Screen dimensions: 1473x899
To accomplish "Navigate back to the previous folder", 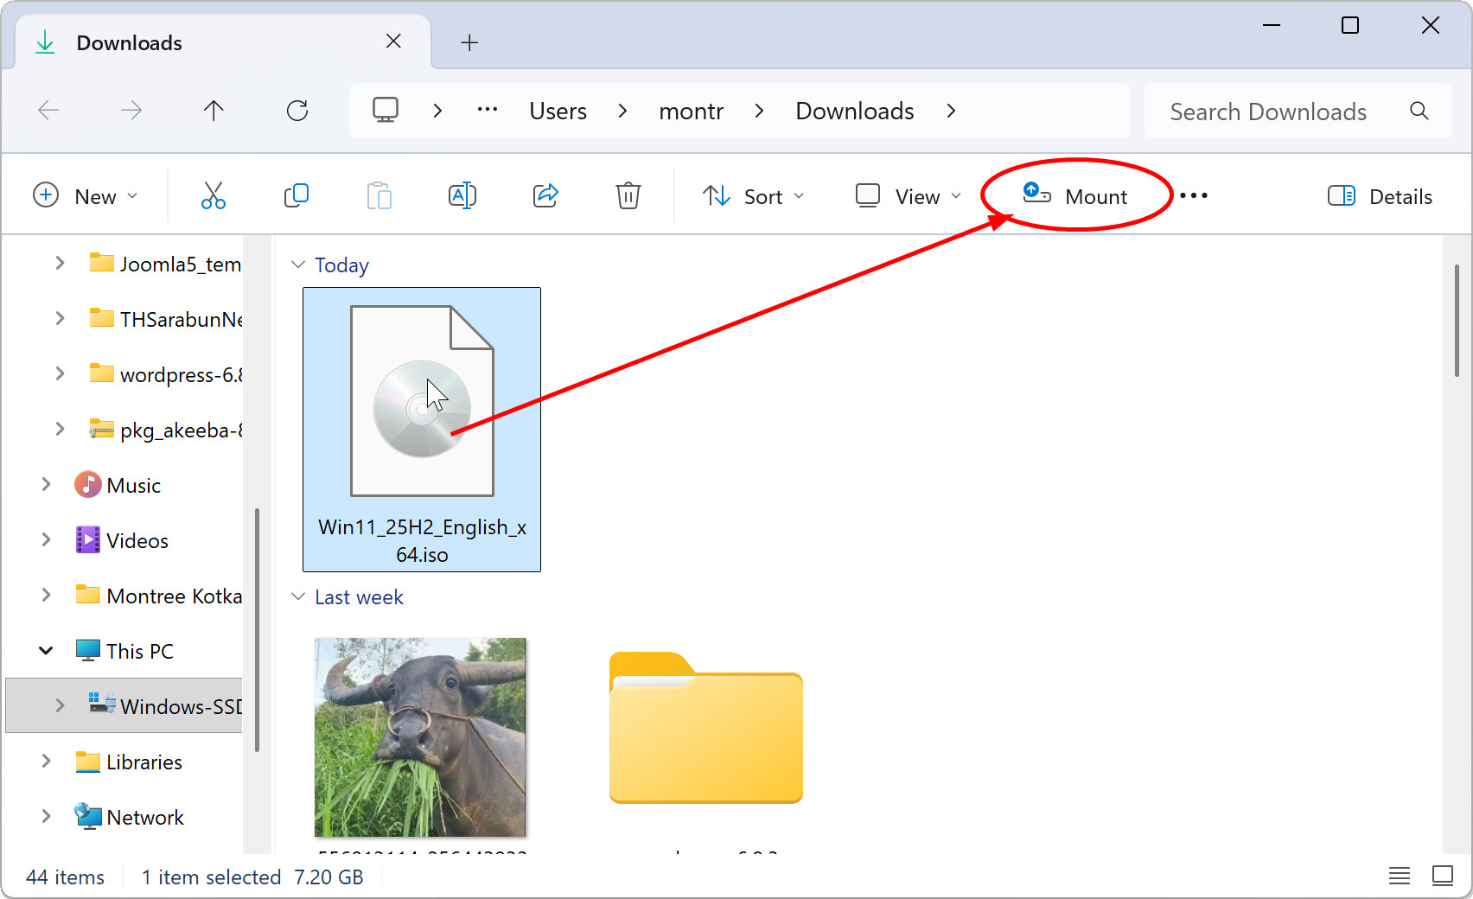I will (49, 110).
